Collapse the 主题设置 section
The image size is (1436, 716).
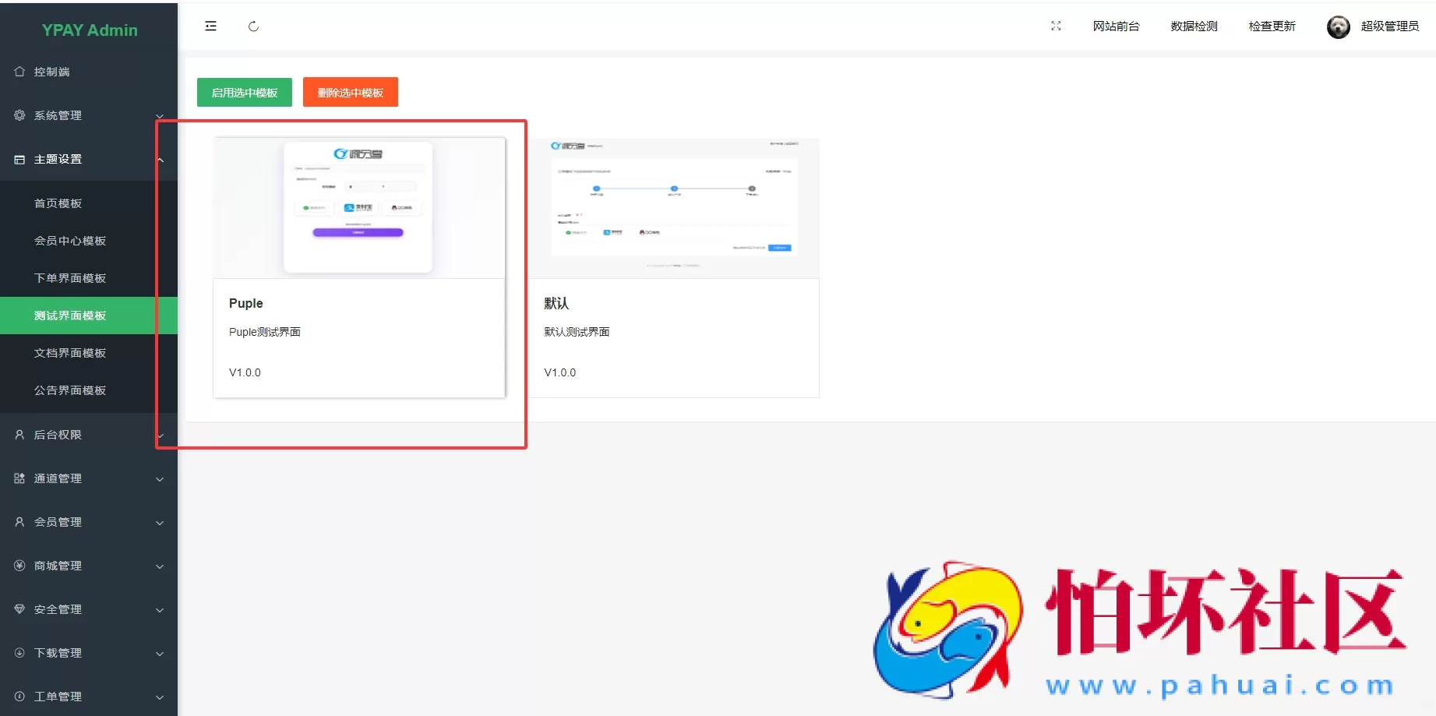89,159
